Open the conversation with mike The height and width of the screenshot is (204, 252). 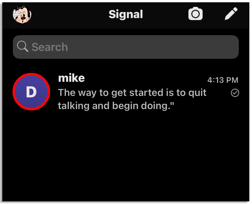click(x=132, y=92)
